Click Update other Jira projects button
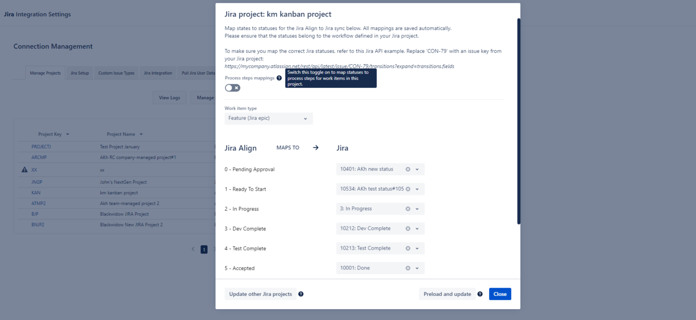The image size is (696, 320). pos(261,294)
